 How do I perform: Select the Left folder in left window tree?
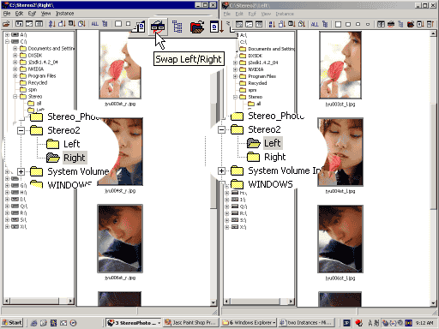pos(71,144)
